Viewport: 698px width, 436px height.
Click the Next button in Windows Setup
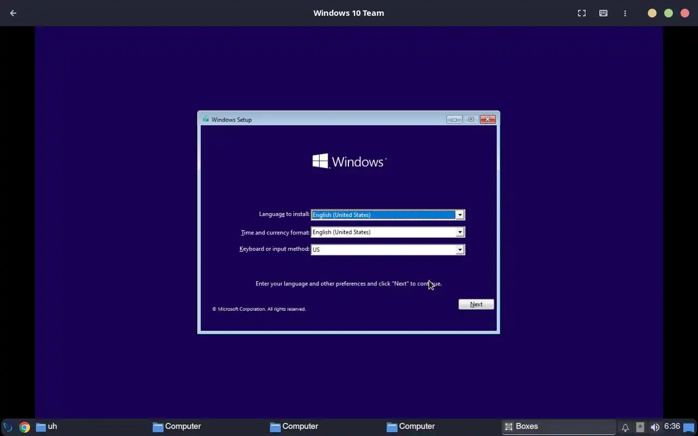(x=476, y=304)
